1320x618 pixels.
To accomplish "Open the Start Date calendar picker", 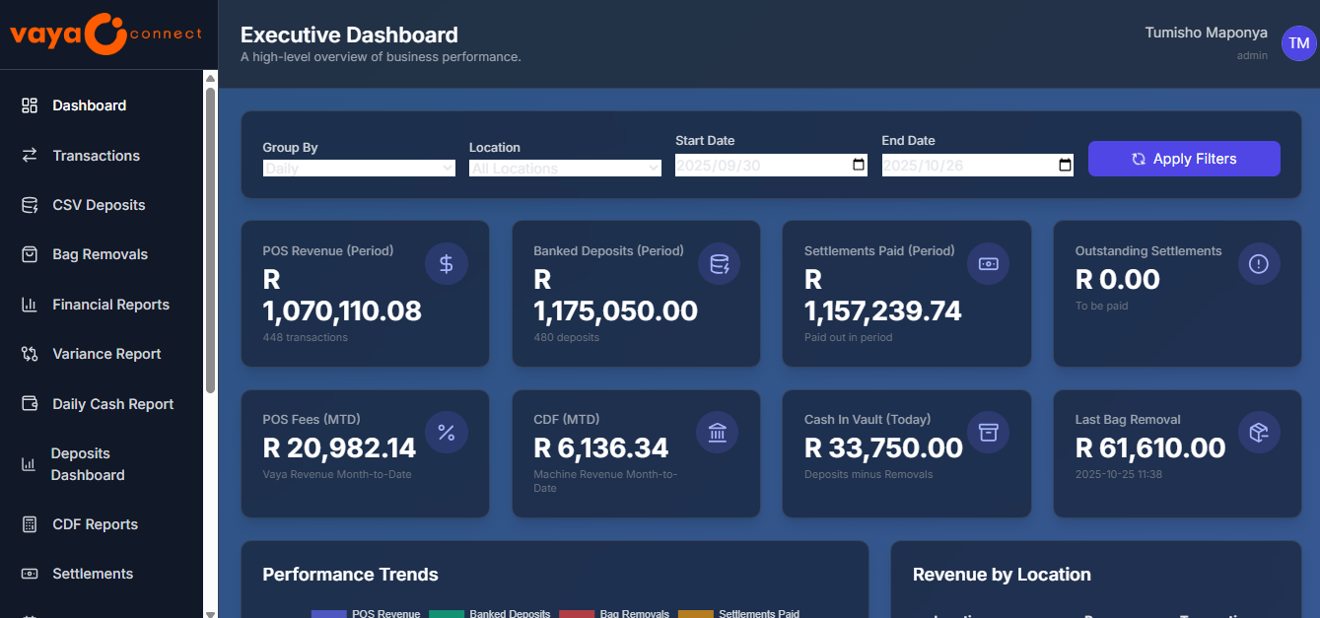I will click(x=858, y=165).
